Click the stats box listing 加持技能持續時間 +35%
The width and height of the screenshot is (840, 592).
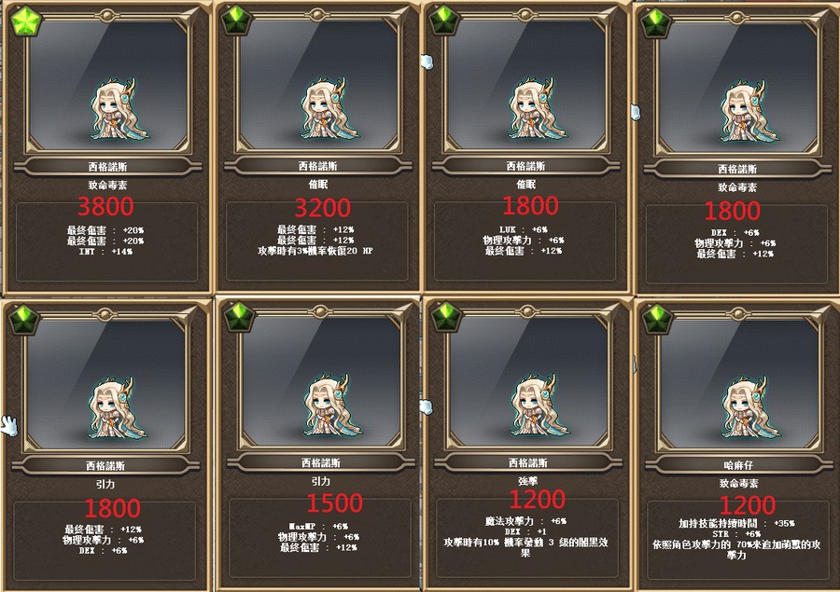tap(737, 540)
